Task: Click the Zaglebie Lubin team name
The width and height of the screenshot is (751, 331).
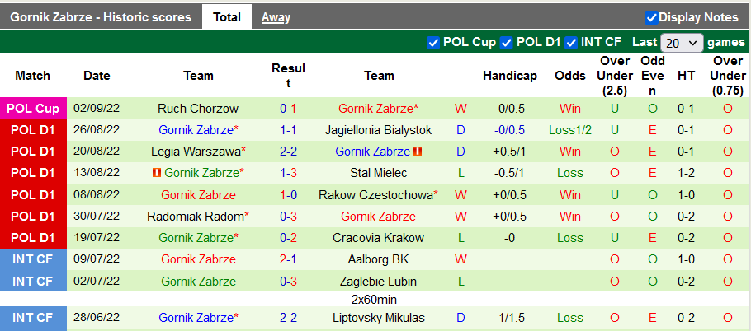Action: coord(379,281)
